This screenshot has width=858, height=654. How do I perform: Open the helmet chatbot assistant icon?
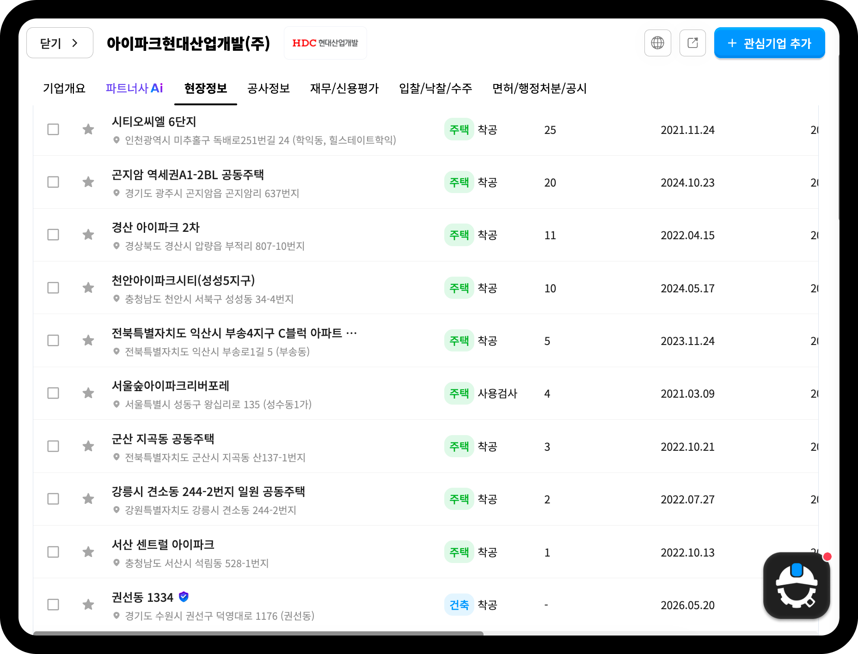coord(797,585)
